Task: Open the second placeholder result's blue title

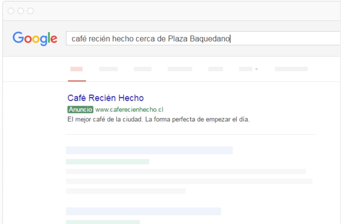Action: pos(143,211)
